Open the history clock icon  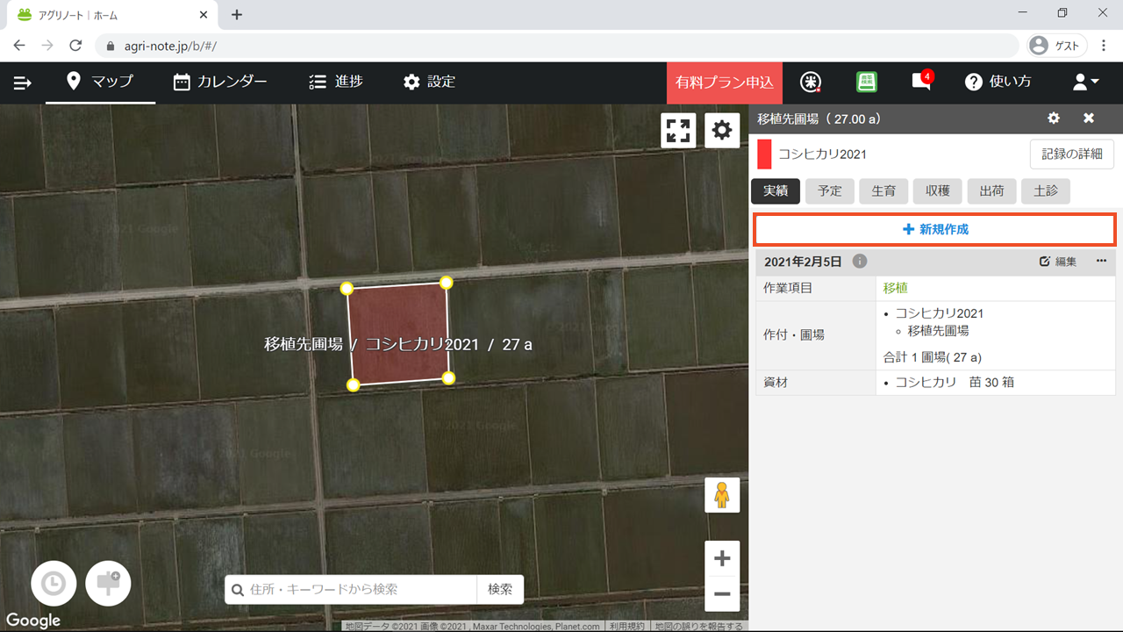[54, 584]
